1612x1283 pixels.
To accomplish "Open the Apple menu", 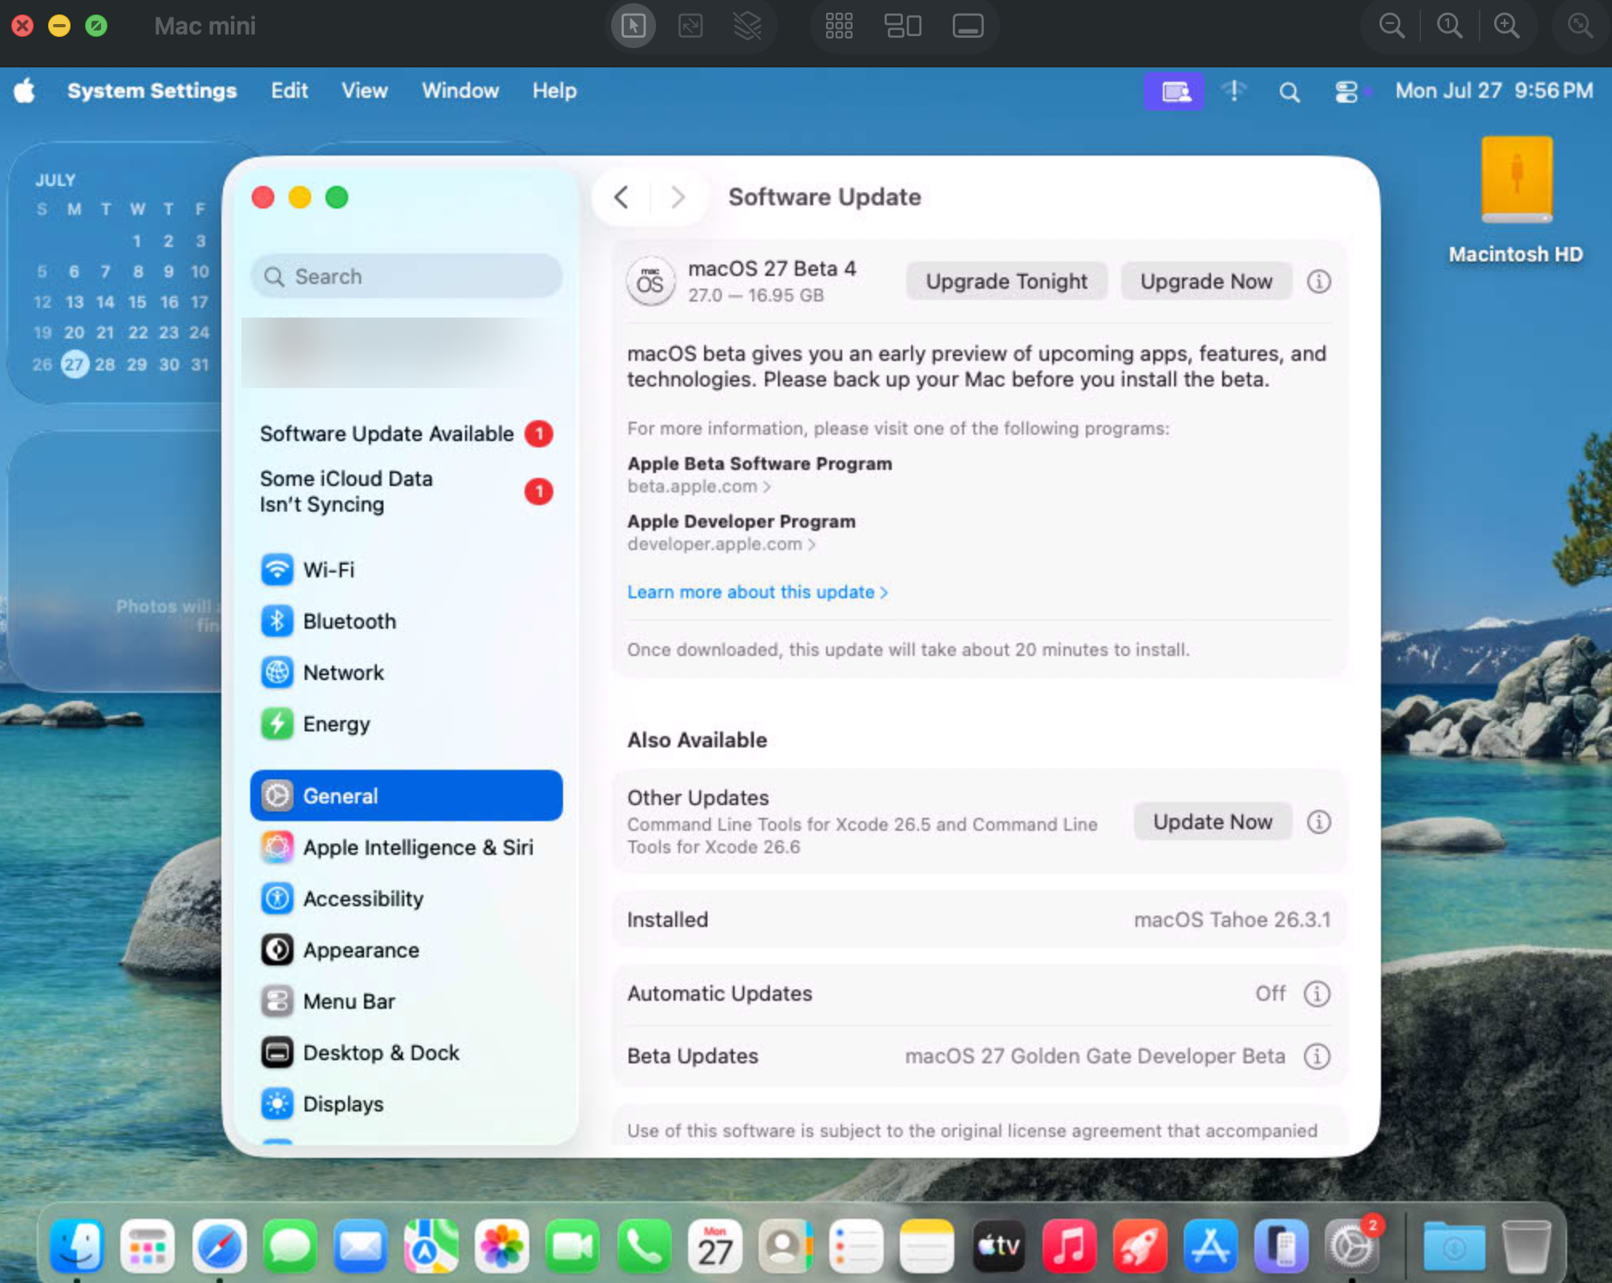I will coord(25,91).
